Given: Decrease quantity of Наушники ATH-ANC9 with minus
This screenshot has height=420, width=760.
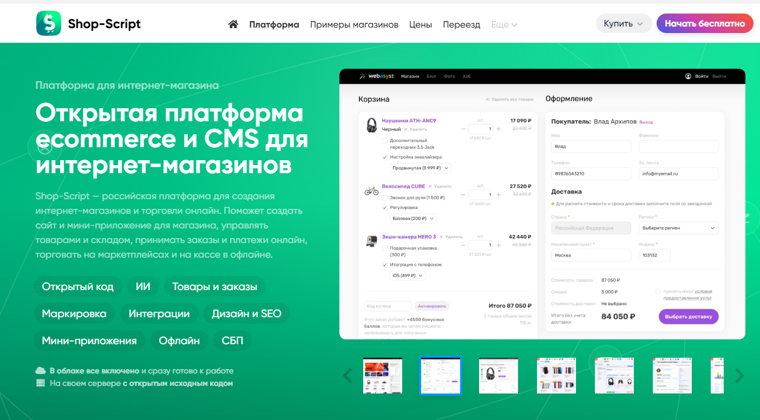Looking at the screenshot, I should [x=463, y=129].
